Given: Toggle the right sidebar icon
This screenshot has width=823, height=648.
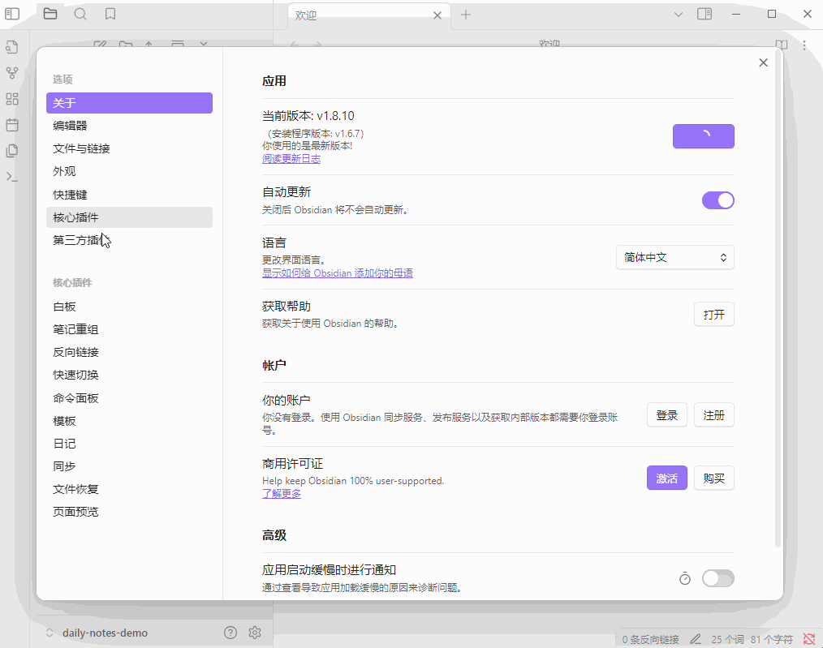Looking at the screenshot, I should (705, 14).
